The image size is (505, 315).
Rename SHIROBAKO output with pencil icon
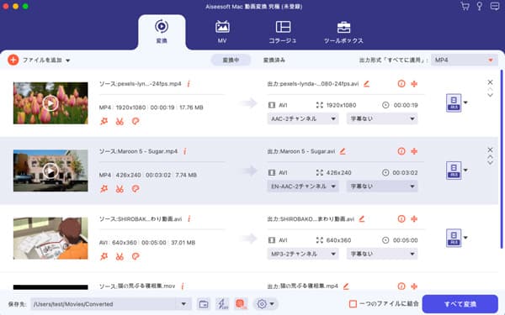coord(362,219)
